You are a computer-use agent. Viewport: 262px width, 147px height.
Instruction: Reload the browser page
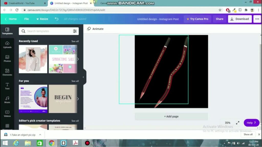coord(17,10)
